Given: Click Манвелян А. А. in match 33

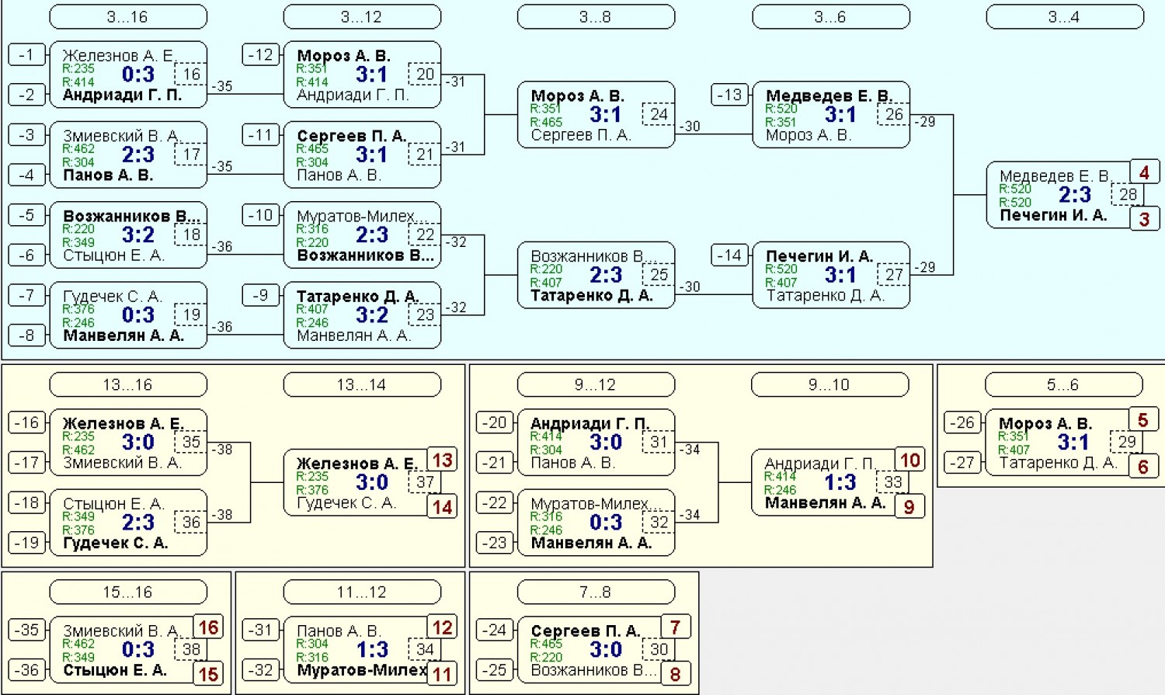Looking at the screenshot, I should tap(826, 502).
